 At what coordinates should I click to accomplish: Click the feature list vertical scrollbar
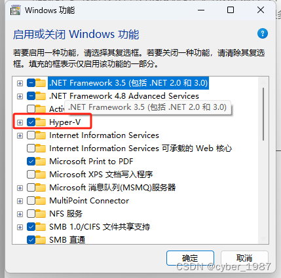[x=263, y=160]
